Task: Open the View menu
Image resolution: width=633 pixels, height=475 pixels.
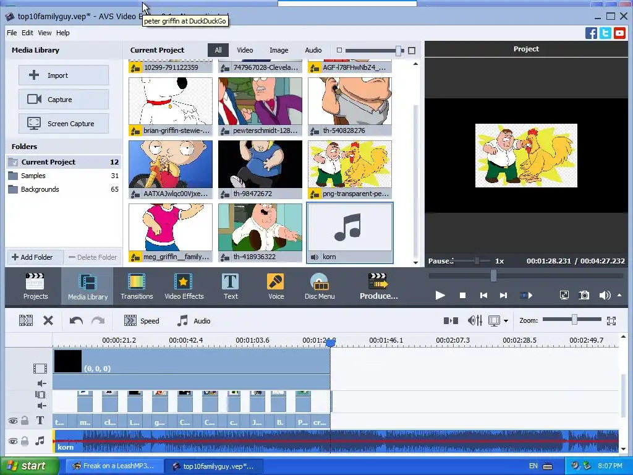Action: pyautogui.click(x=45, y=33)
